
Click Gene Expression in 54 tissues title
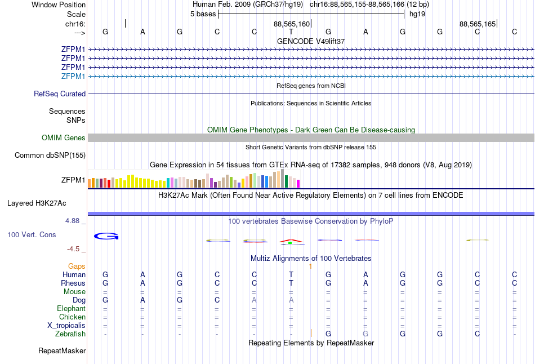311,165
